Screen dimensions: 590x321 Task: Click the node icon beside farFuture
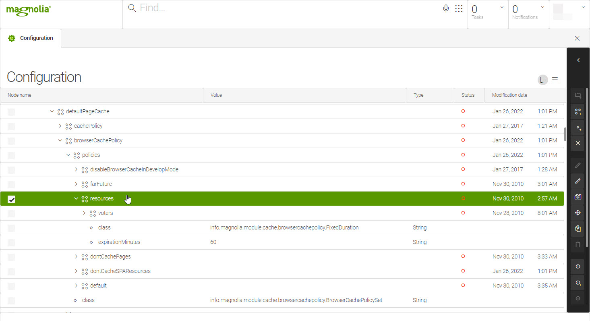pyautogui.click(x=85, y=184)
